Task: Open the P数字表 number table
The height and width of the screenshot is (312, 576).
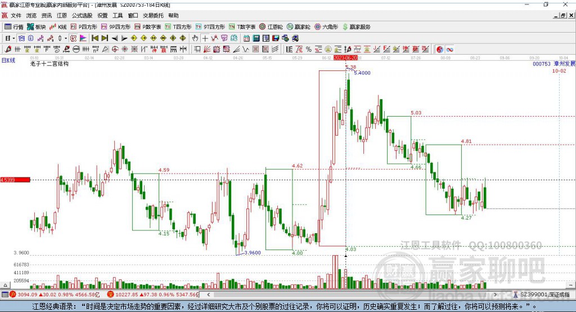Action: tap(148, 27)
